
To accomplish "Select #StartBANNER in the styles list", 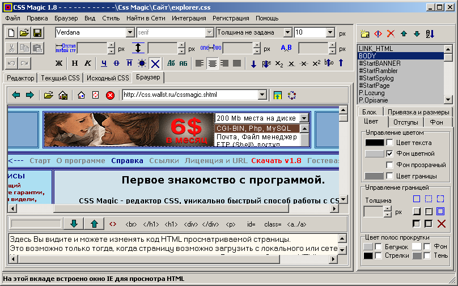I will [x=400, y=63].
